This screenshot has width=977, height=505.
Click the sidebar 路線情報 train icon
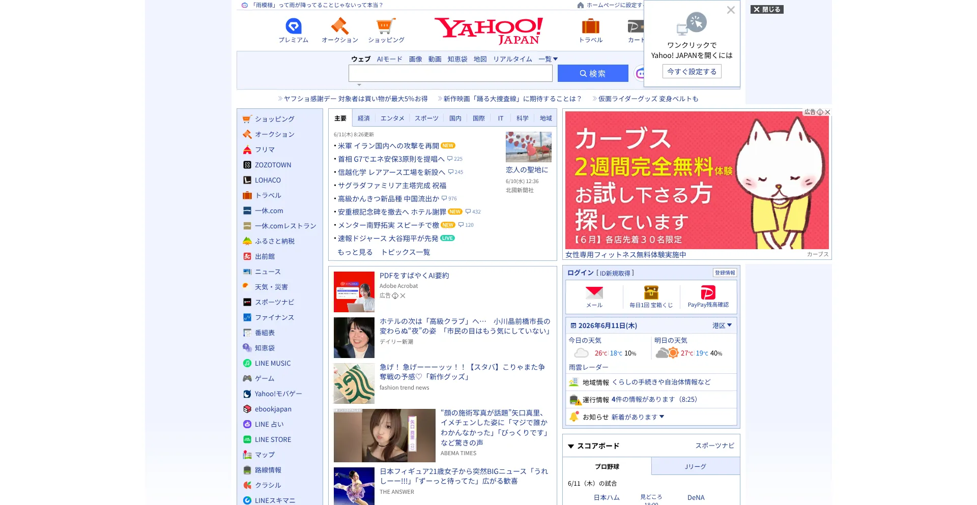pyautogui.click(x=247, y=470)
